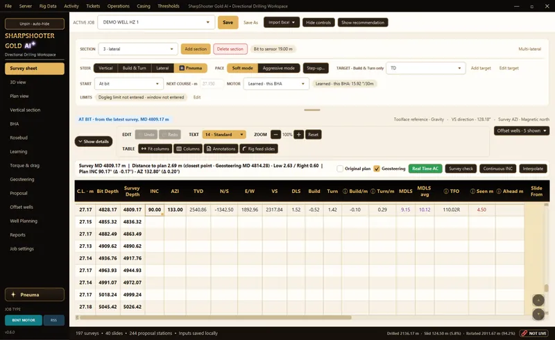The image size is (555, 340).
Task: Click Delete section button
Action: [x=230, y=49]
